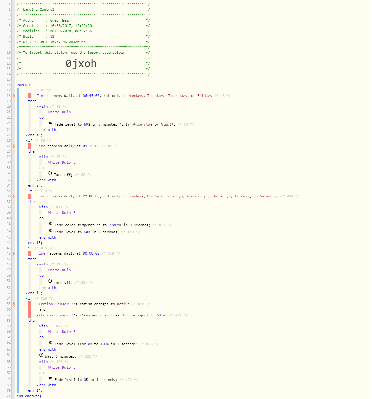
Task: Click 'White Bulb 5' on line 49
Action: point(62,270)
